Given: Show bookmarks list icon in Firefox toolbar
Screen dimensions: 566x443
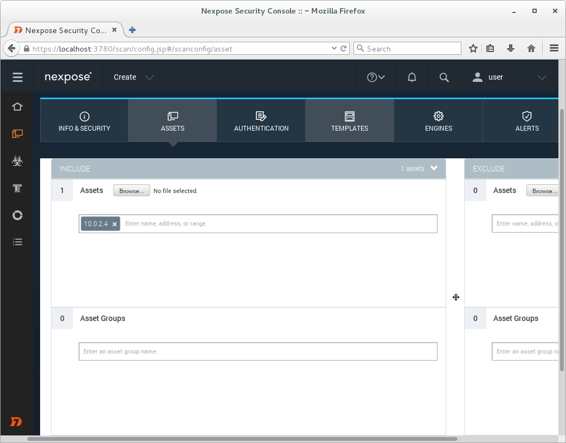Looking at the screenshot, I should 490,48.
